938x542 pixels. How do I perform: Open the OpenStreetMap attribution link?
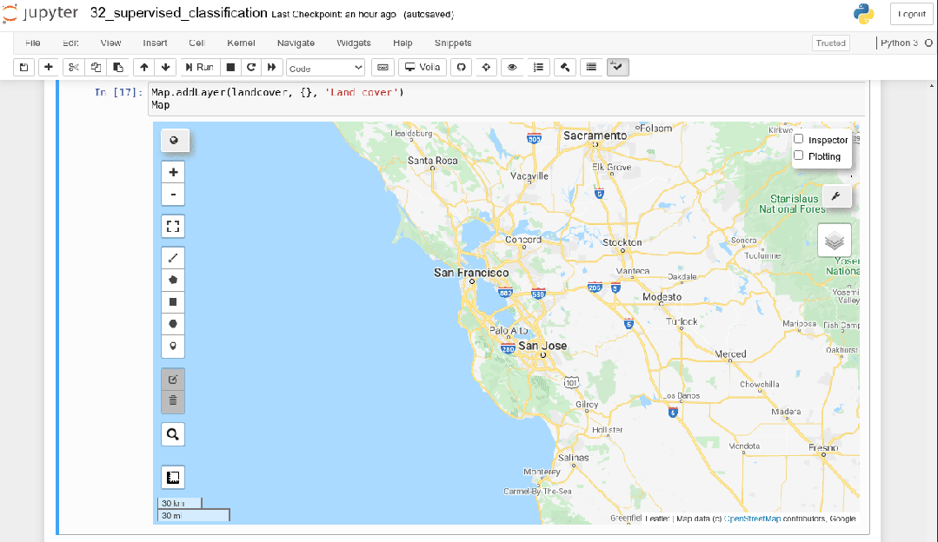(753, 519)
